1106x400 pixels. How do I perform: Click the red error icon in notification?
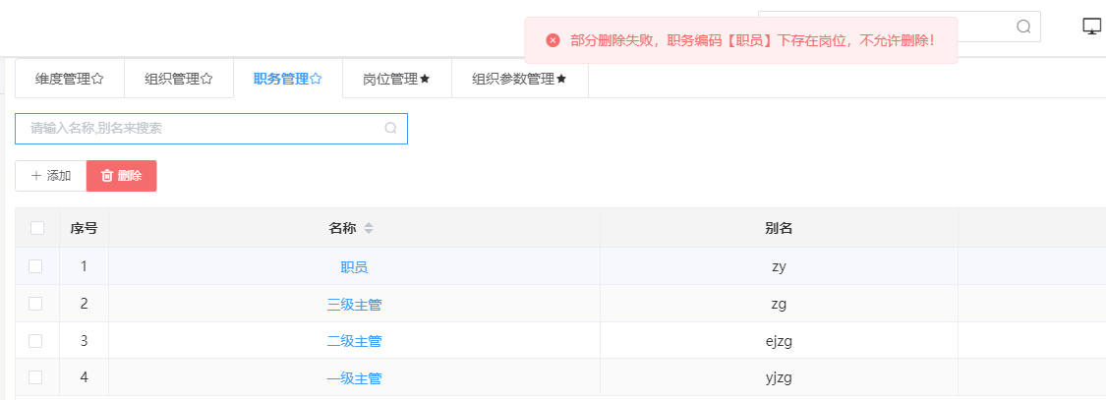(x=553, y=40)
